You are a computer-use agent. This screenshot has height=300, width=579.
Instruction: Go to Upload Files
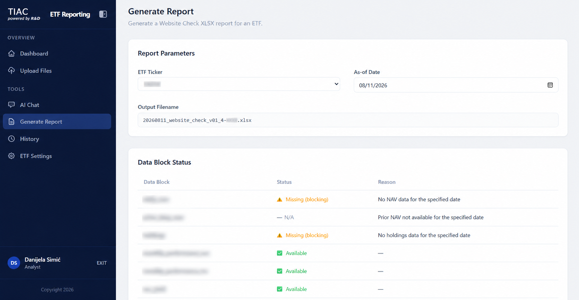click(x=57, y=71)
